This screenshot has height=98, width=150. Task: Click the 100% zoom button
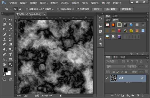pyautogui.click(x=97, y=9)
